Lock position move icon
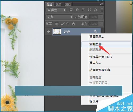Viewport: 133px width, 112px height. tap(68, 24)
